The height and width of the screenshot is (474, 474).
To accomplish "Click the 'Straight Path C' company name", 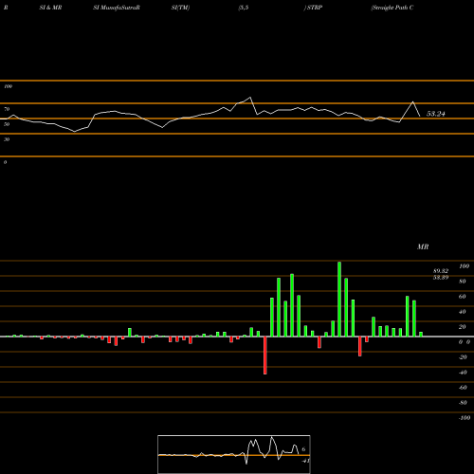I will click(x=392, y=8).
